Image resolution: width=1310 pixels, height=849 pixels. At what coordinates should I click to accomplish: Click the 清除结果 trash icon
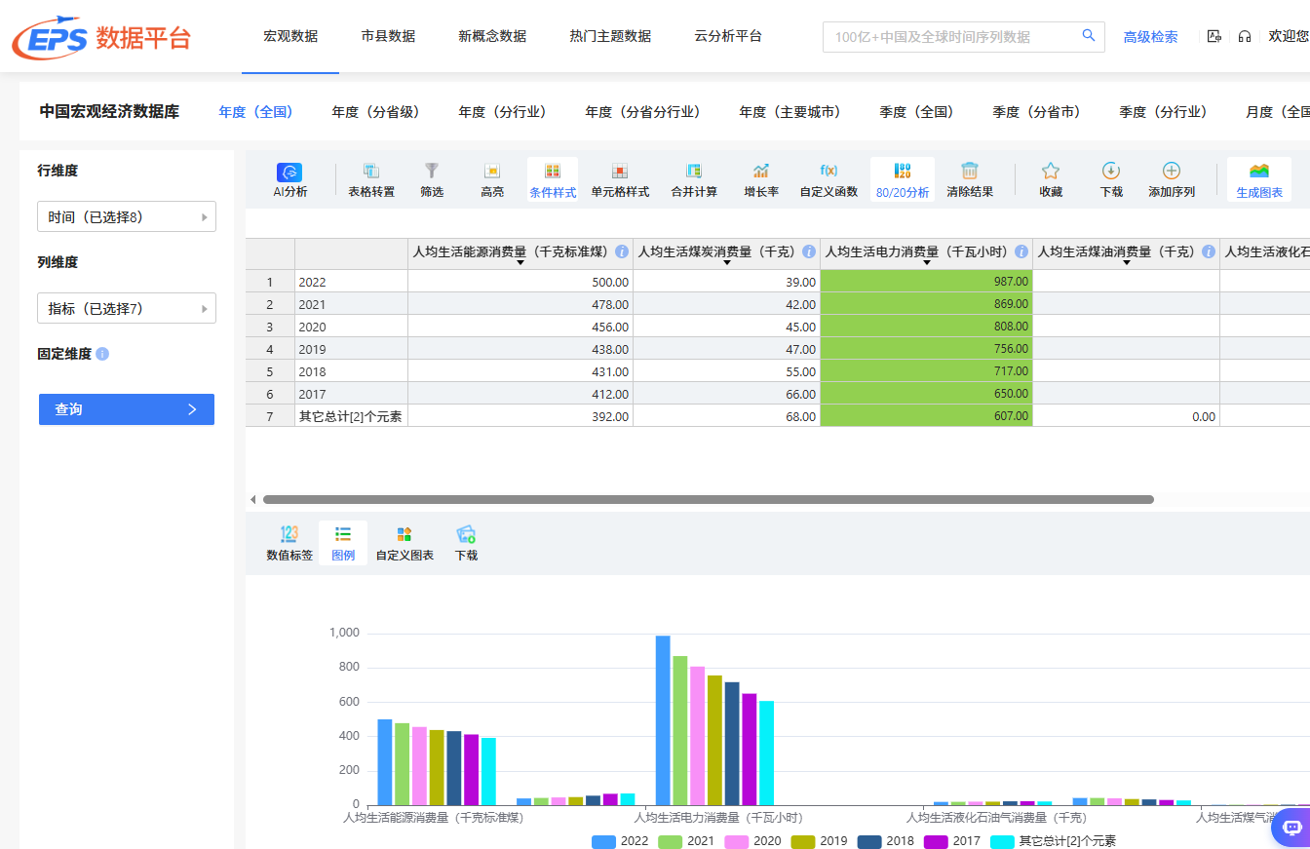click(970, 181)
